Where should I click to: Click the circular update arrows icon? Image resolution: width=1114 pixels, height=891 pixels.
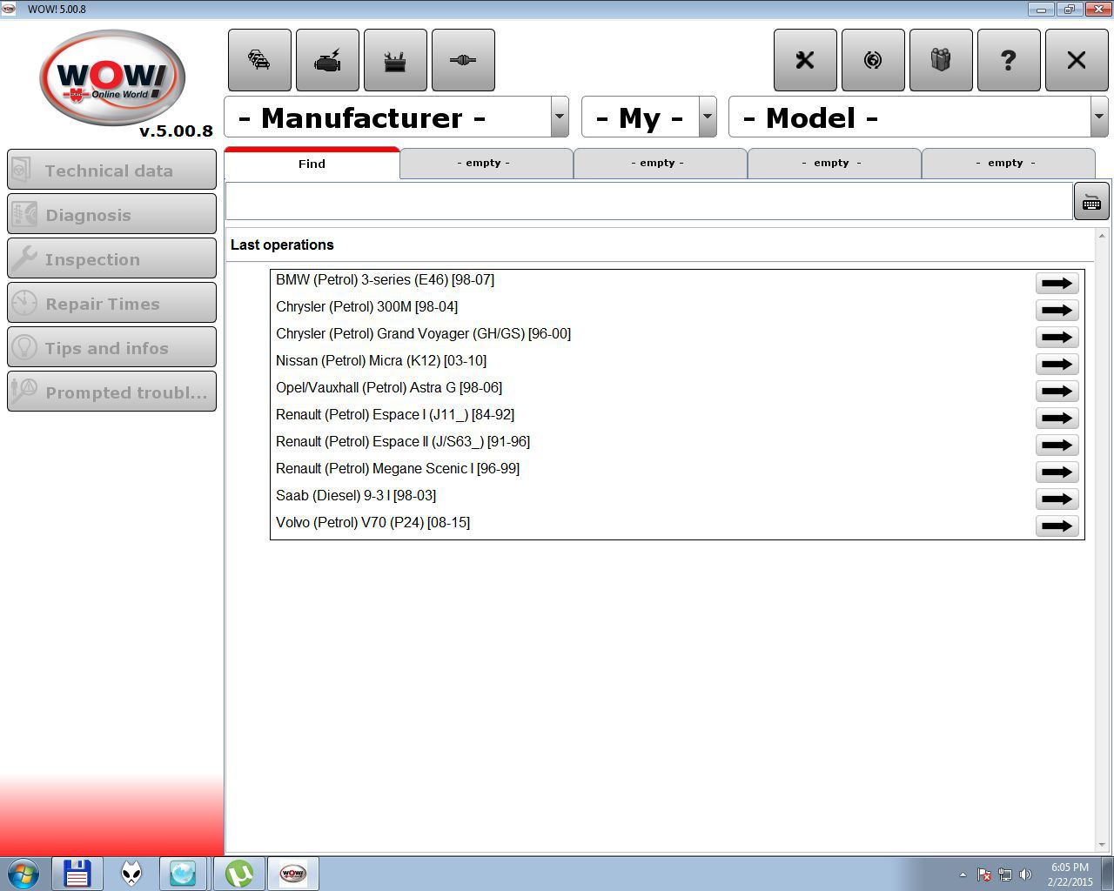point(873,60)
